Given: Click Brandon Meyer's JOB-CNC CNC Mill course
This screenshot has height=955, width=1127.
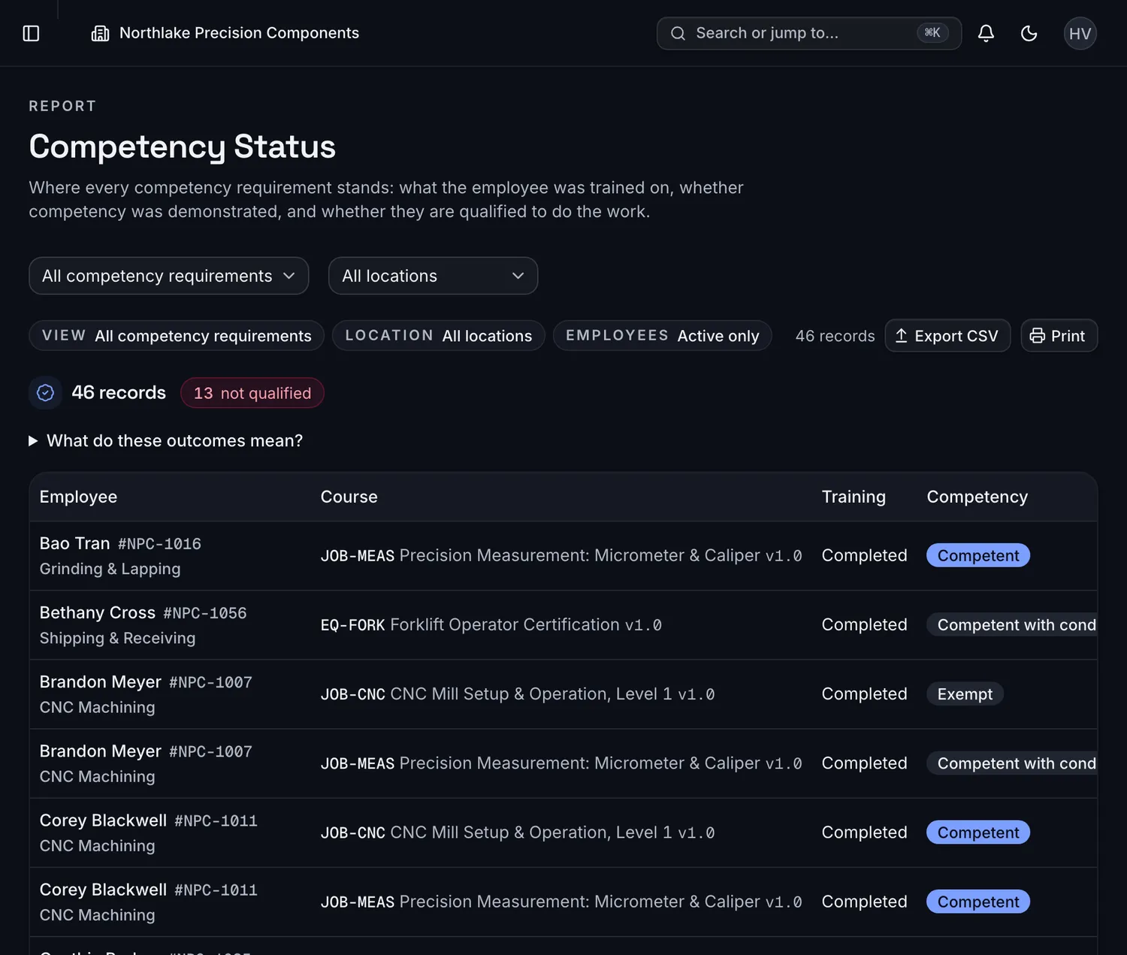Looking at the screenshot, I should pos(518,694).
